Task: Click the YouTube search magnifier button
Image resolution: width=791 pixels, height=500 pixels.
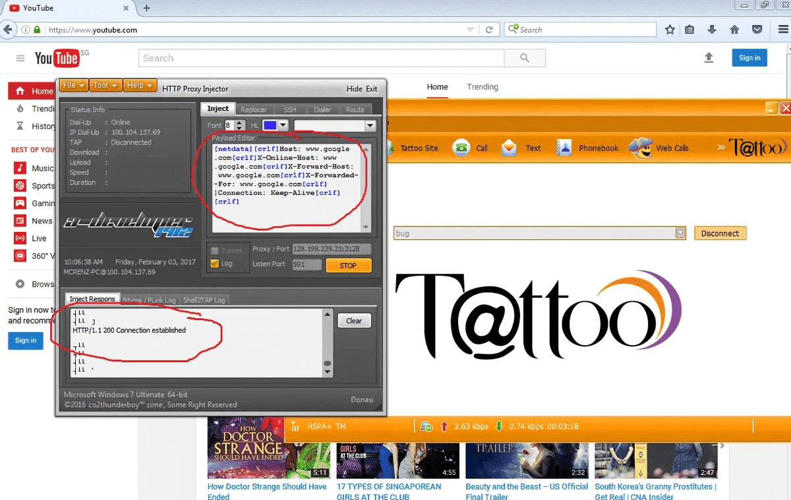Action: point(525,58)
